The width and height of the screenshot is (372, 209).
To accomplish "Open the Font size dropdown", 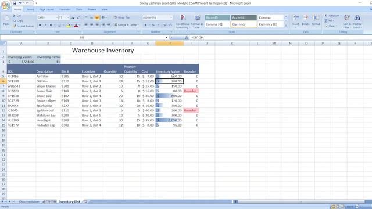I will (68, 17).
